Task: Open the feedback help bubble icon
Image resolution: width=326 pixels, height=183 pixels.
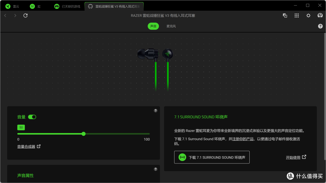Action: click(320, 15)
